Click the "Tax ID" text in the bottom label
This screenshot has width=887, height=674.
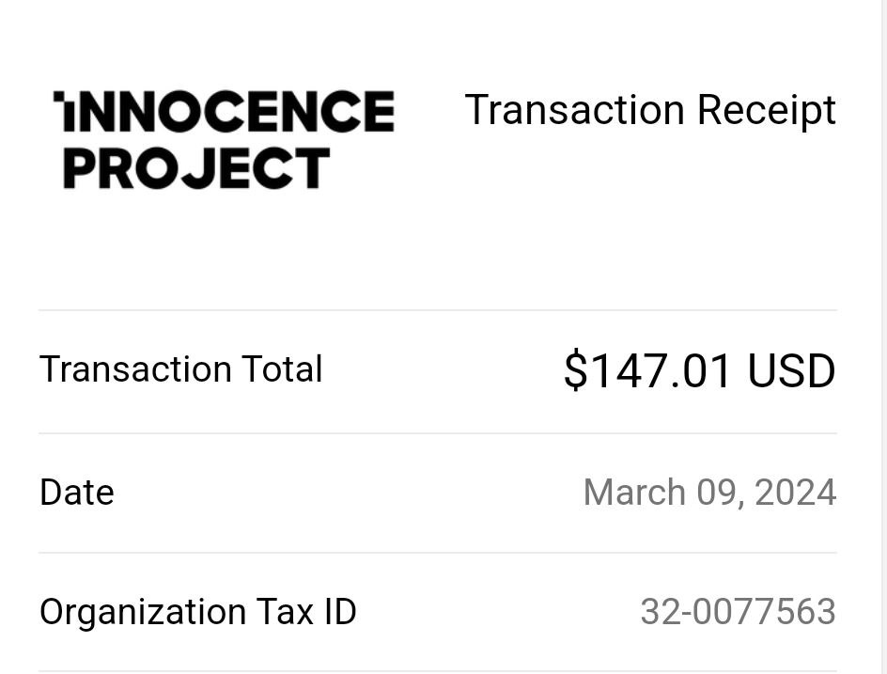click(306, 611)
